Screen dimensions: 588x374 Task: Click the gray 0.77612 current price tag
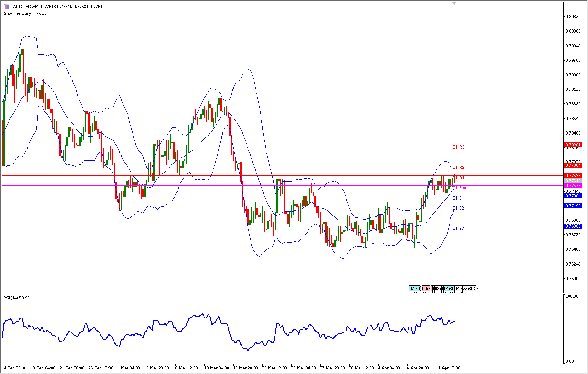coord(573,181)
